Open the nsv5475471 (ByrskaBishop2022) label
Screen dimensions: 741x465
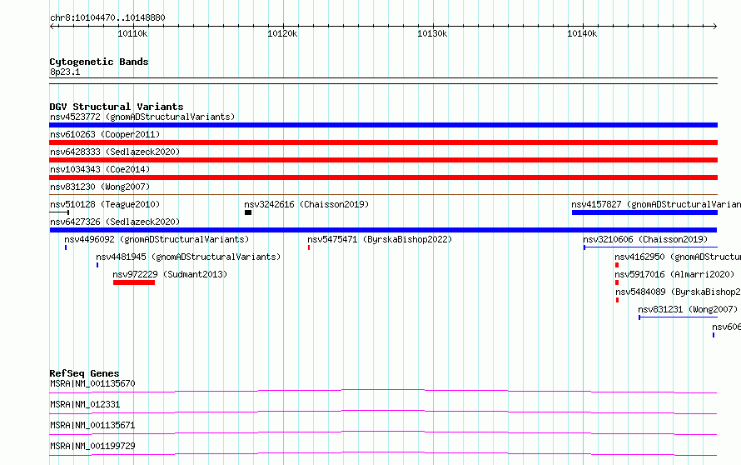coord(380,239)
